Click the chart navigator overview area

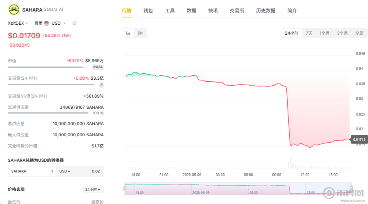click(238, 189)
